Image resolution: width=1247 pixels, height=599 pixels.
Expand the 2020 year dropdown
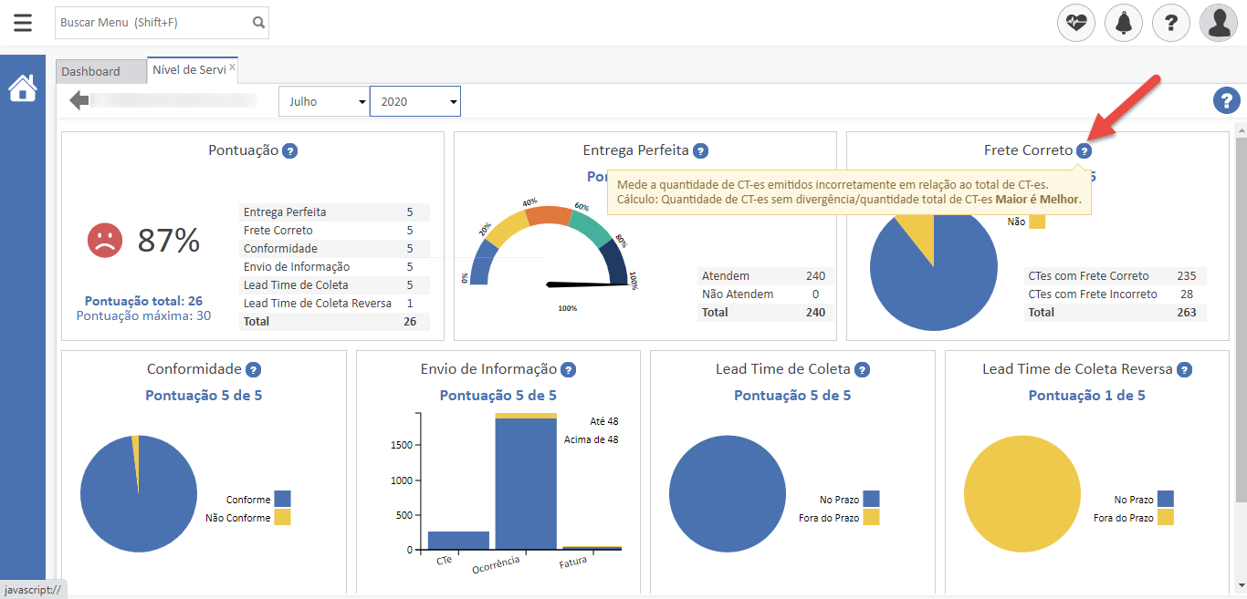(x=414, y=102)
